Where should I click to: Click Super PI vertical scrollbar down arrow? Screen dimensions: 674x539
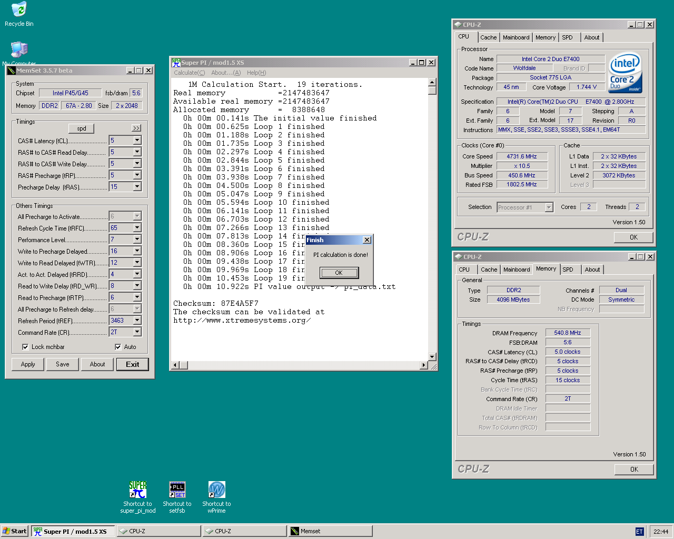(432, 356)
